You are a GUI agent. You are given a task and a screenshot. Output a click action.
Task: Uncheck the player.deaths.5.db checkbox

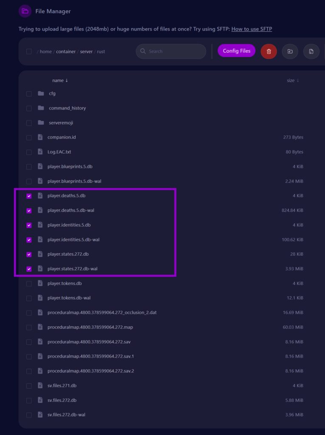pos(29,196)
